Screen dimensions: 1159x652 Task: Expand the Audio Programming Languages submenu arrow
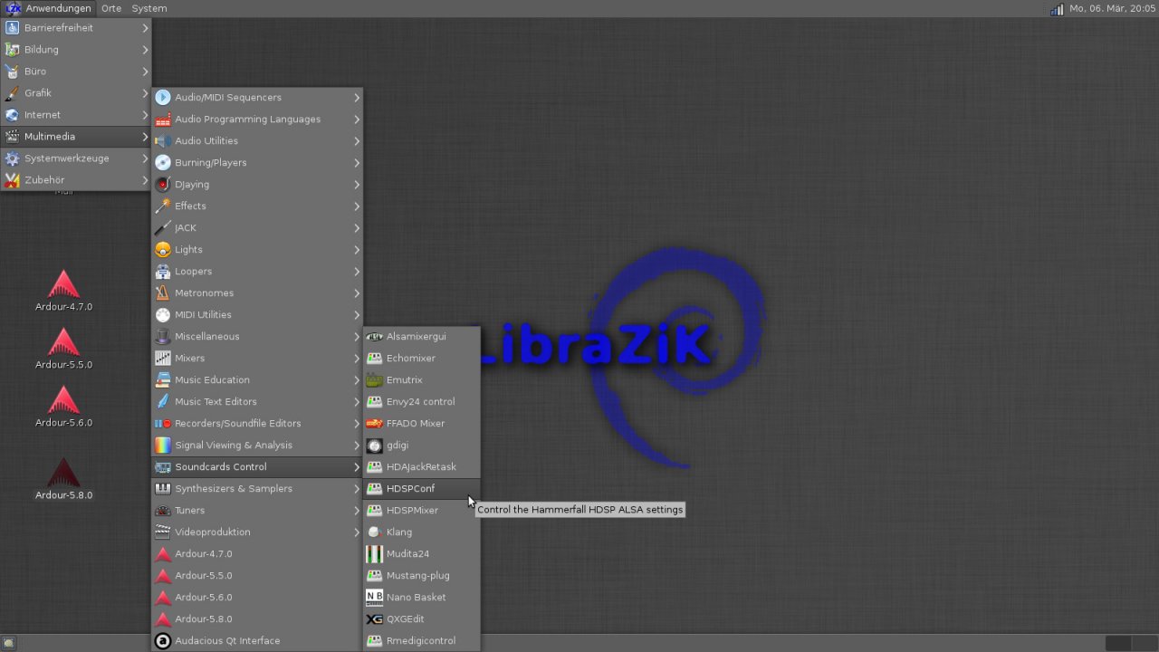coord(357,119)
